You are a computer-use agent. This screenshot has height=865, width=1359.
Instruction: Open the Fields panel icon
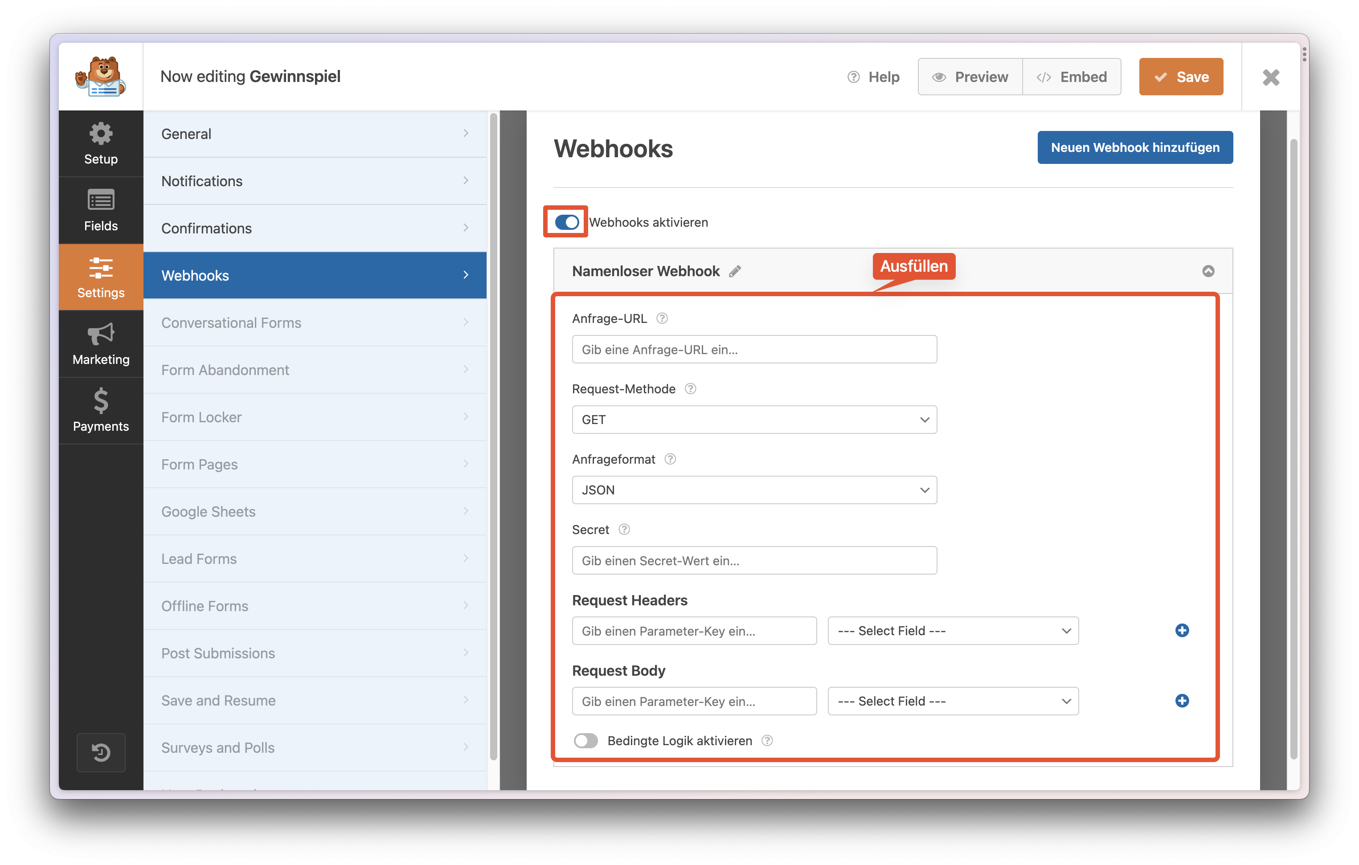point(100,210)
